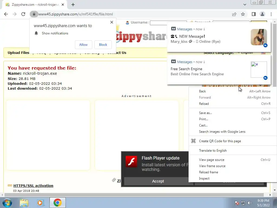Dismiss the notification permission popup
277x208 pixels.
pyautogui.click(x=112, y=22)
